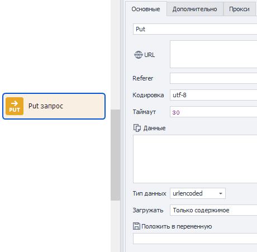Select the Put запрос action block
The image size is (257, 252).
pyautogui.click(x=54, y=106)
